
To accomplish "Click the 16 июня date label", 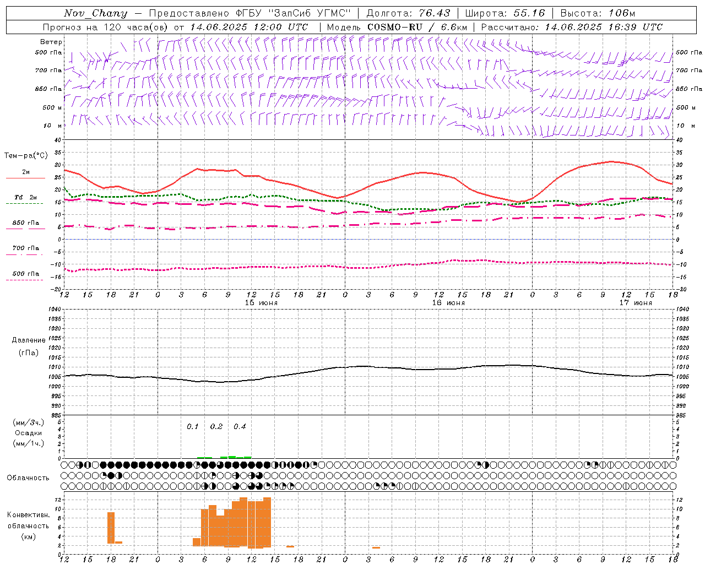I will tap(448, 303).
